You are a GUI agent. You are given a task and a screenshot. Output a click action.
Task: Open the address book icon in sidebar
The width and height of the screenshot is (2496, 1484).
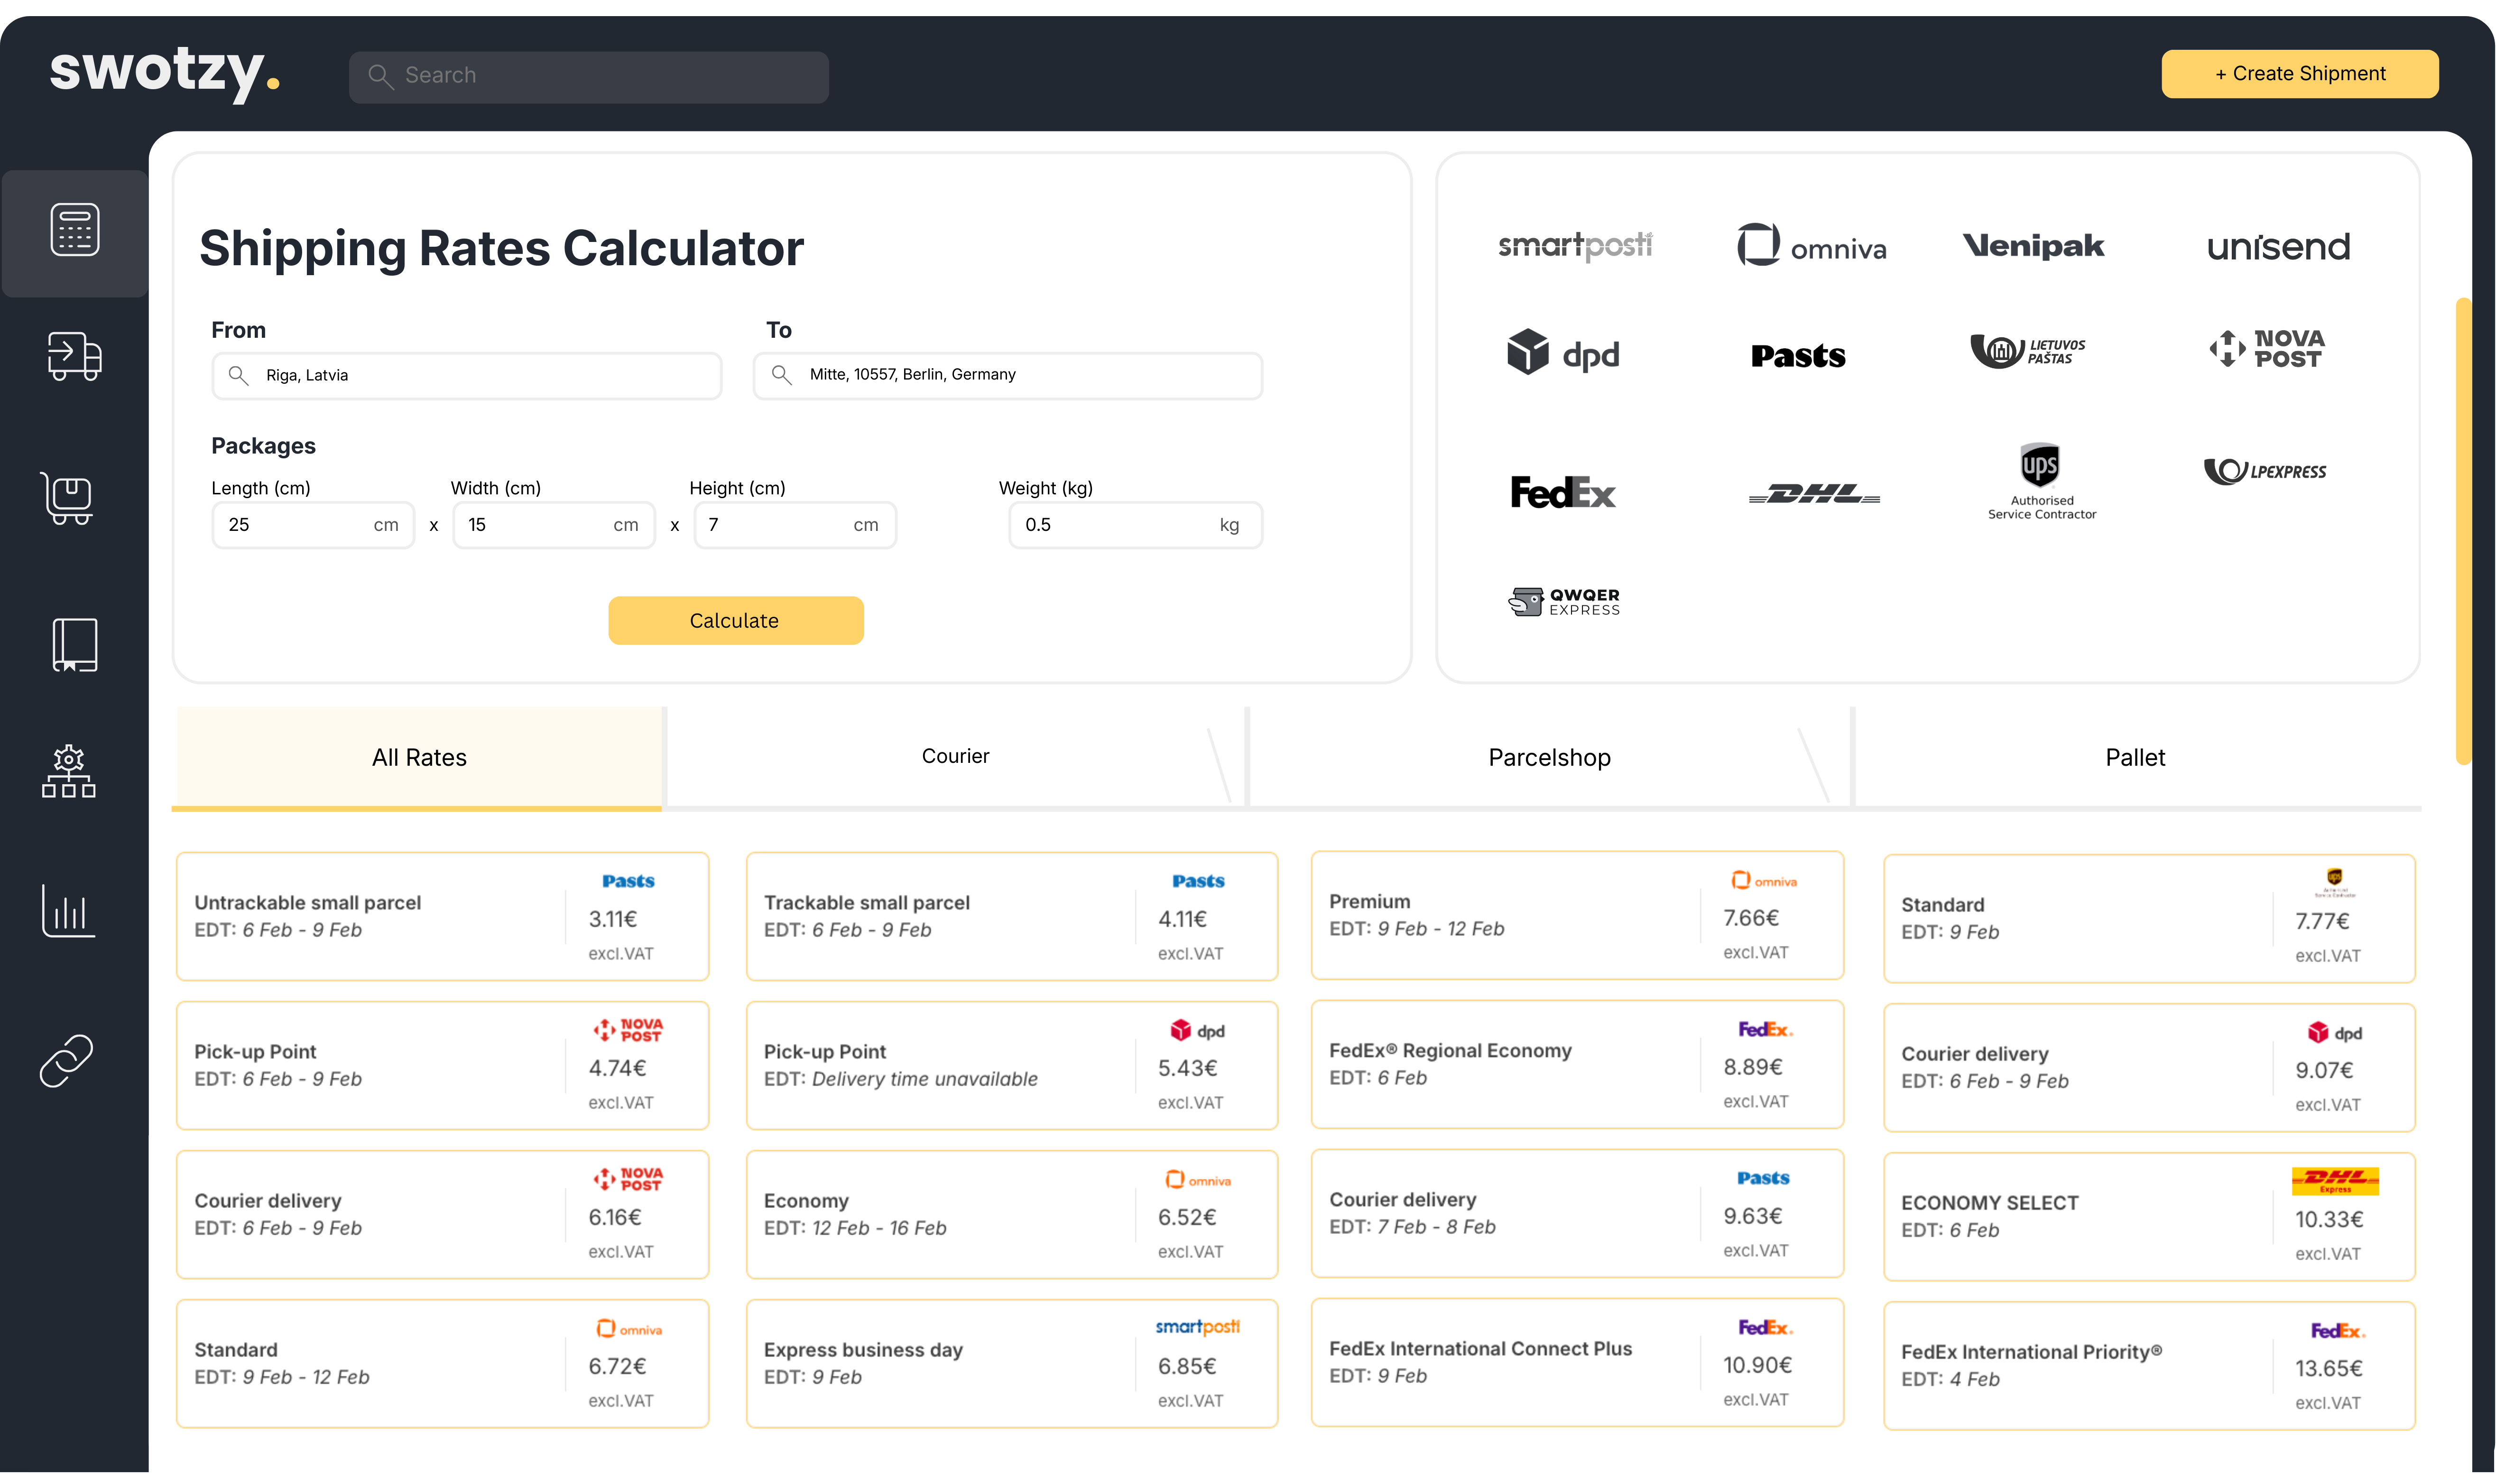click(x=75, y=644)
